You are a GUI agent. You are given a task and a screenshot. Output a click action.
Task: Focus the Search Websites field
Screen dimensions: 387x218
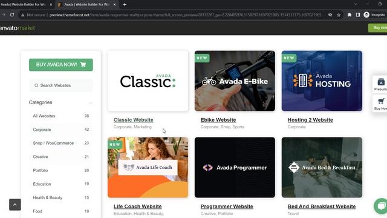pyautogui.click(x=61, y=85)
